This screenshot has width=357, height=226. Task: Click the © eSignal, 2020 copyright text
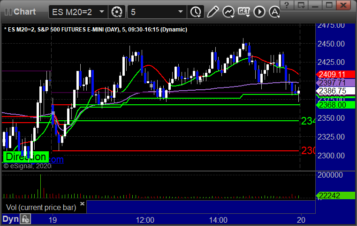point(27,166)
